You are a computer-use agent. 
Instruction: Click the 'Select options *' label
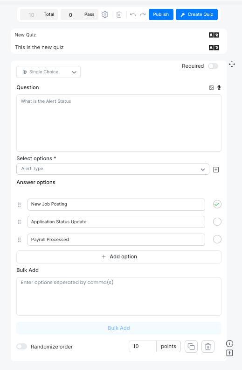click(36, 158)
